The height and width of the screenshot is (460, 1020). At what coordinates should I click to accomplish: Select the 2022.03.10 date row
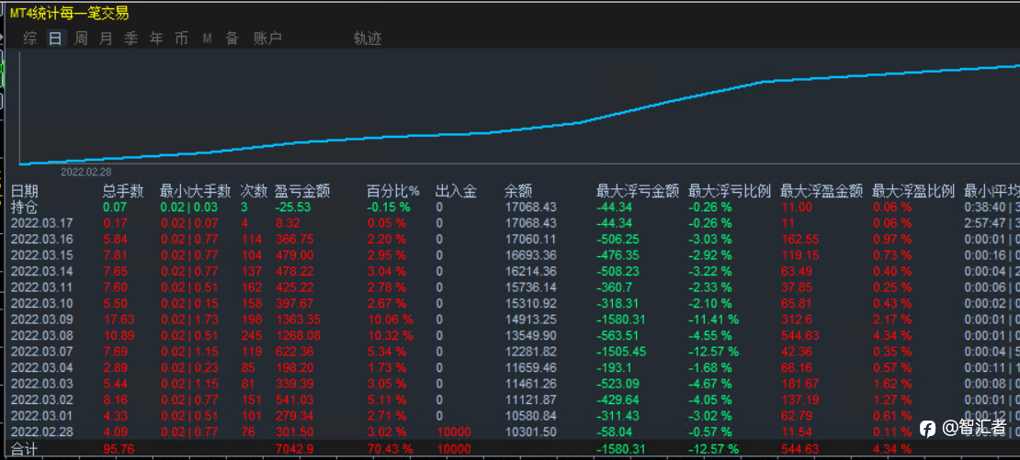pyautogui.click(x=42, y=303)
